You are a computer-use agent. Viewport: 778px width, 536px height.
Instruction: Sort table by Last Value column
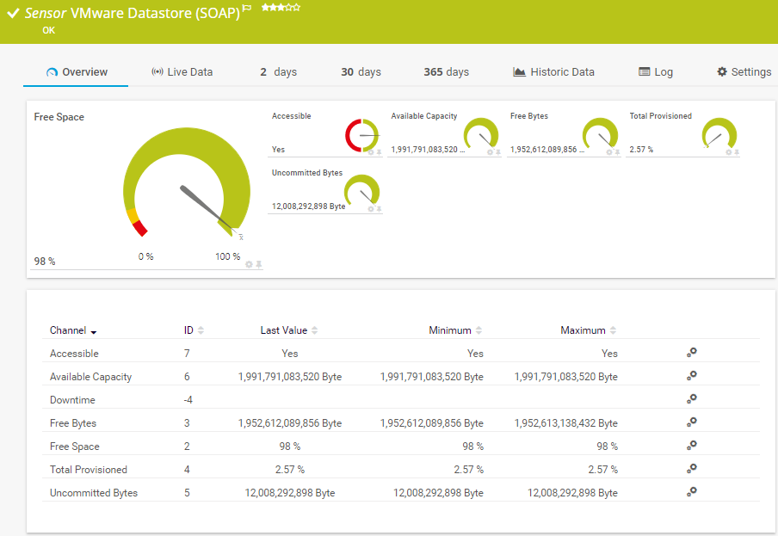click(x=289, y=330)
